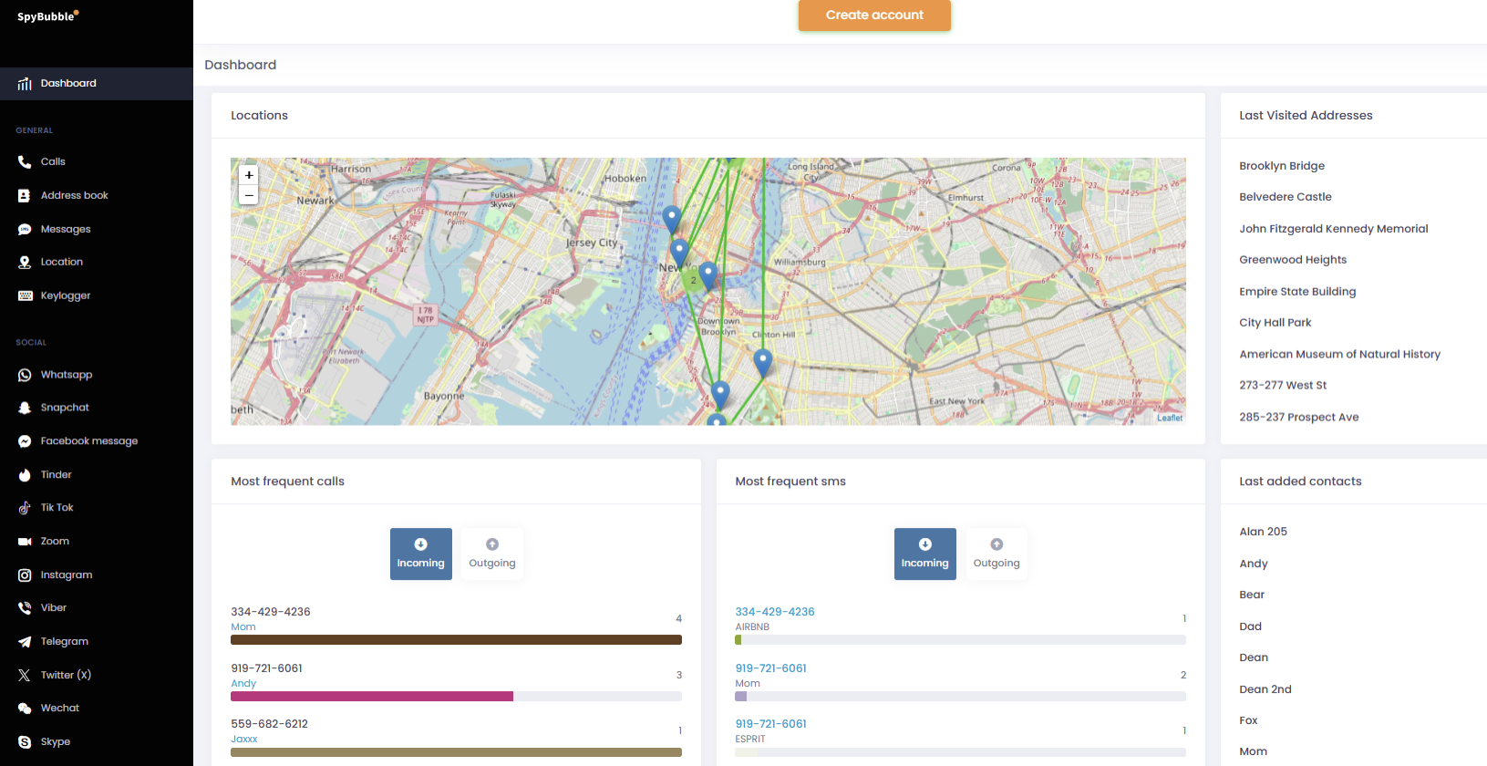The height and width of the screenshot is (766, 1487).
Task: Click the Calls phone icon
Action: 25,161
